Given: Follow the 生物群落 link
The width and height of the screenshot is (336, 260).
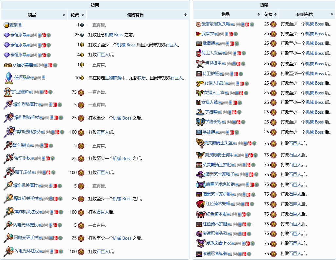Looking at the screenshot, I should [113, 78].
